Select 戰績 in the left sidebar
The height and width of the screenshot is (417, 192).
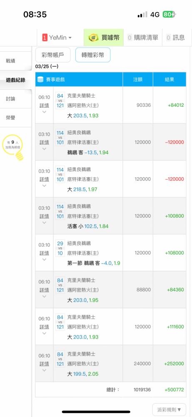(16, 61)
